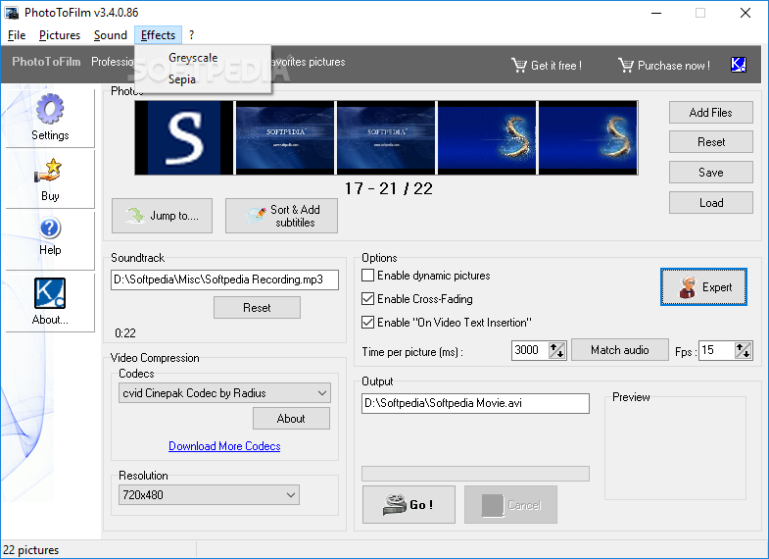
Task: Click the Add Files button
Action: 710,113
